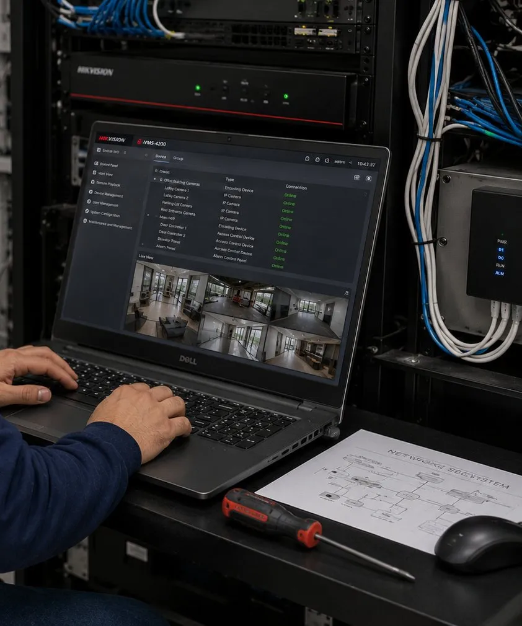Collapse the Office Building Cameras group
Image resolution: width=522 pixels, height=626 pixels.
point(156,180)
